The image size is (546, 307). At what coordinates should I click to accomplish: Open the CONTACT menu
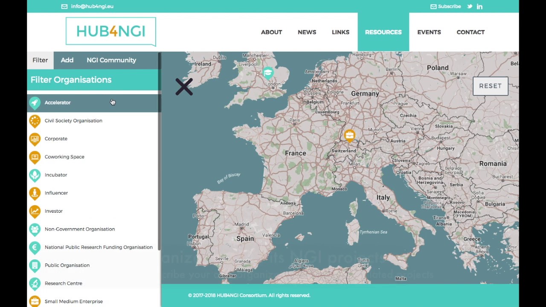click(470, 32)
